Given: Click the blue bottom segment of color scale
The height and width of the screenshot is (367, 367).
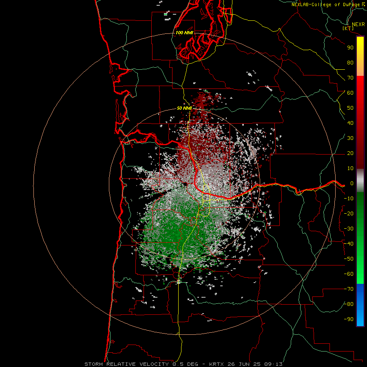Looking at the screenshot, I should (360, 305).
